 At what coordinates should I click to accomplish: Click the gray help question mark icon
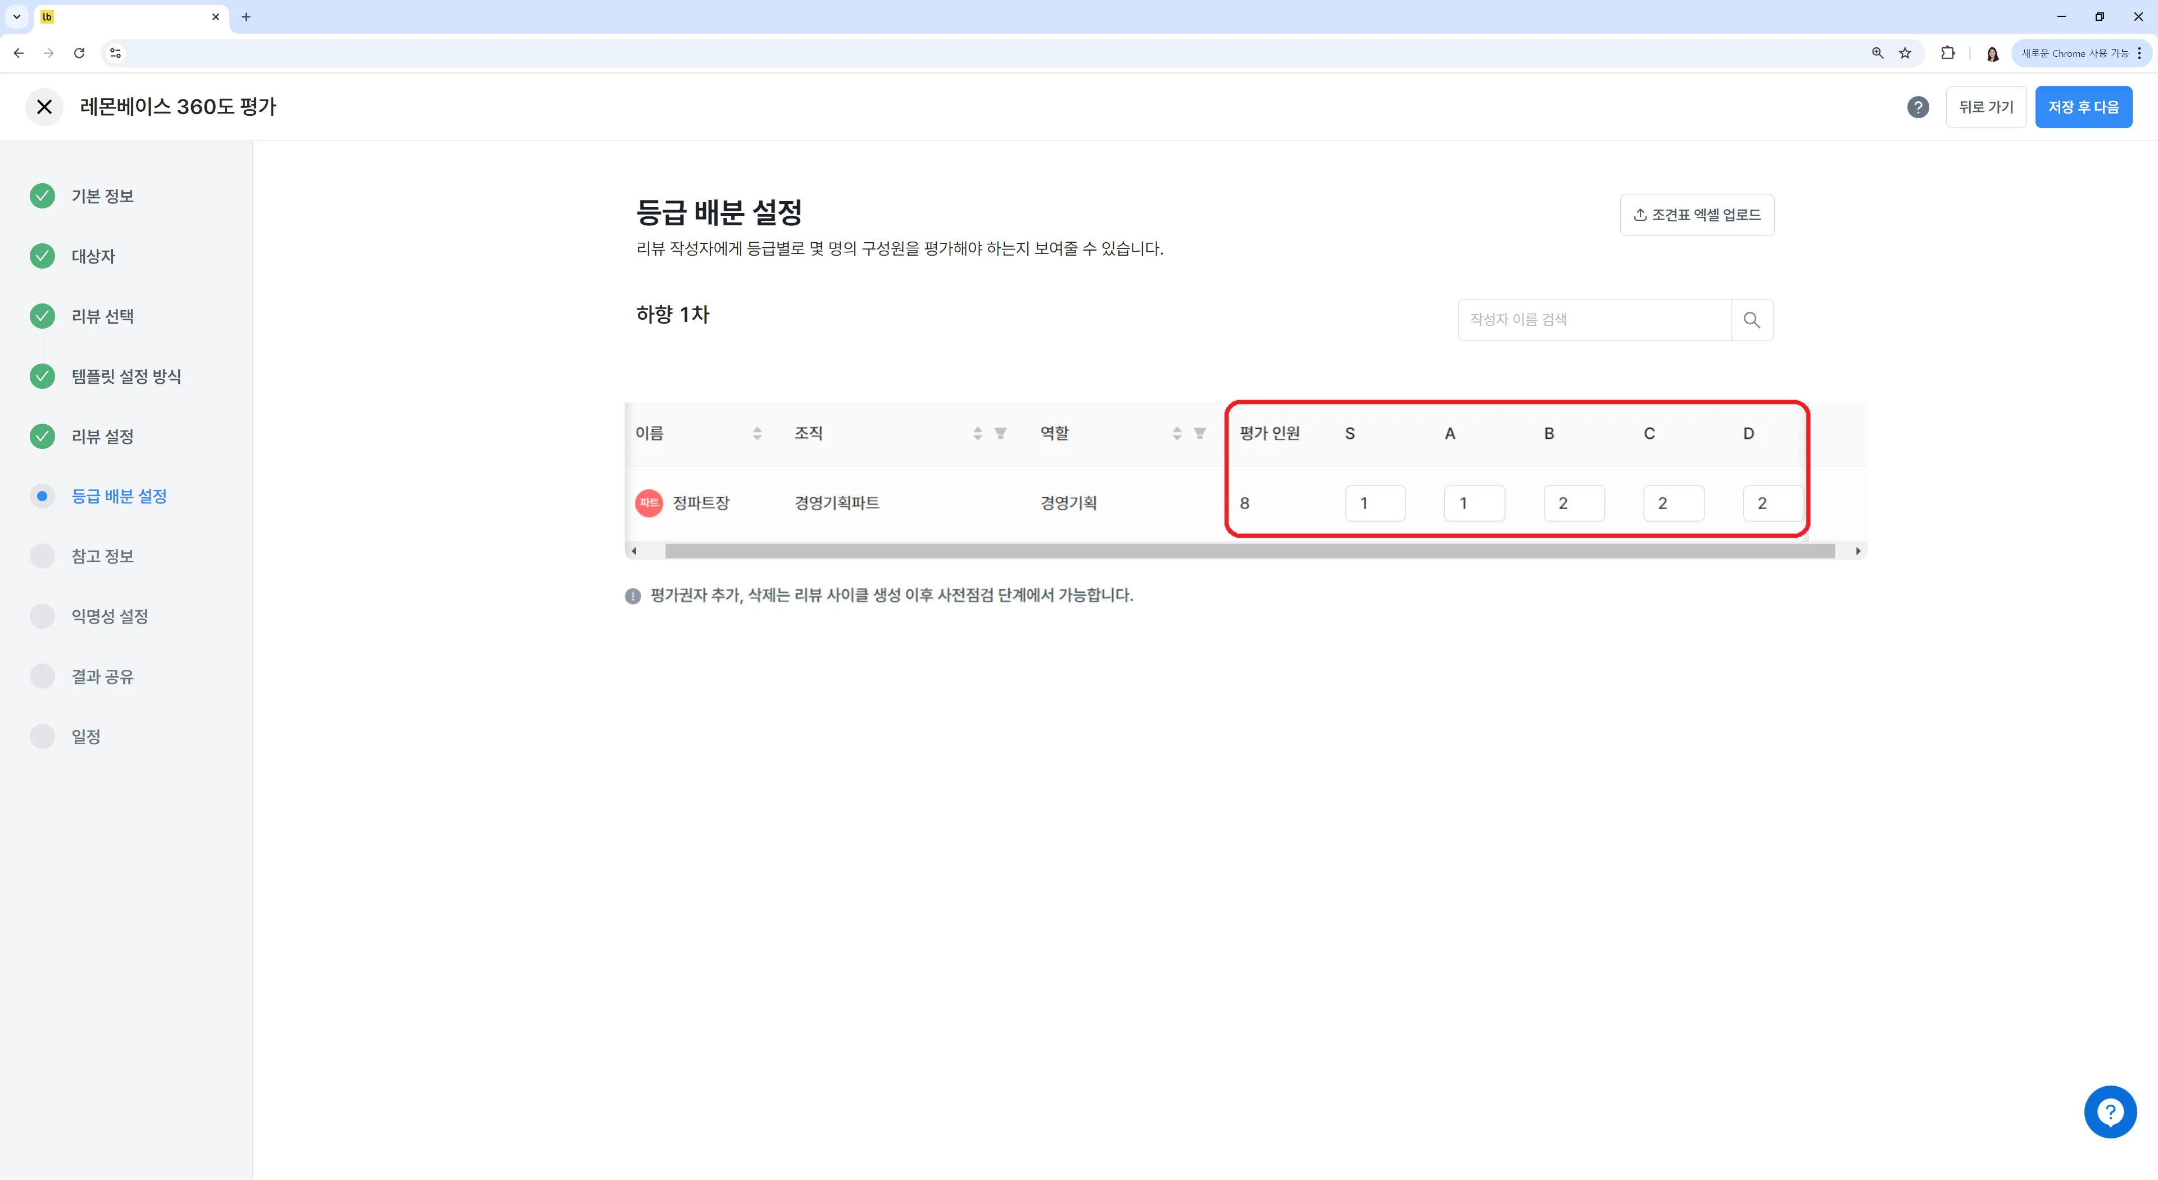coord(1917,107)
